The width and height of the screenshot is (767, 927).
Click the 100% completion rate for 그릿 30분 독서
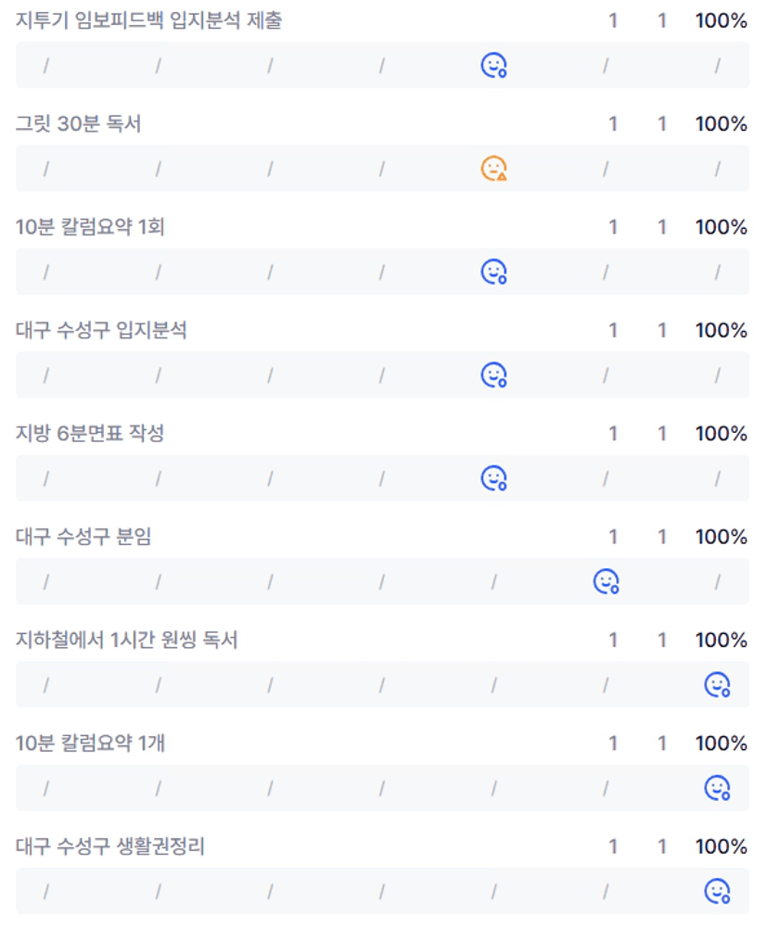click(x=721, y=124)
